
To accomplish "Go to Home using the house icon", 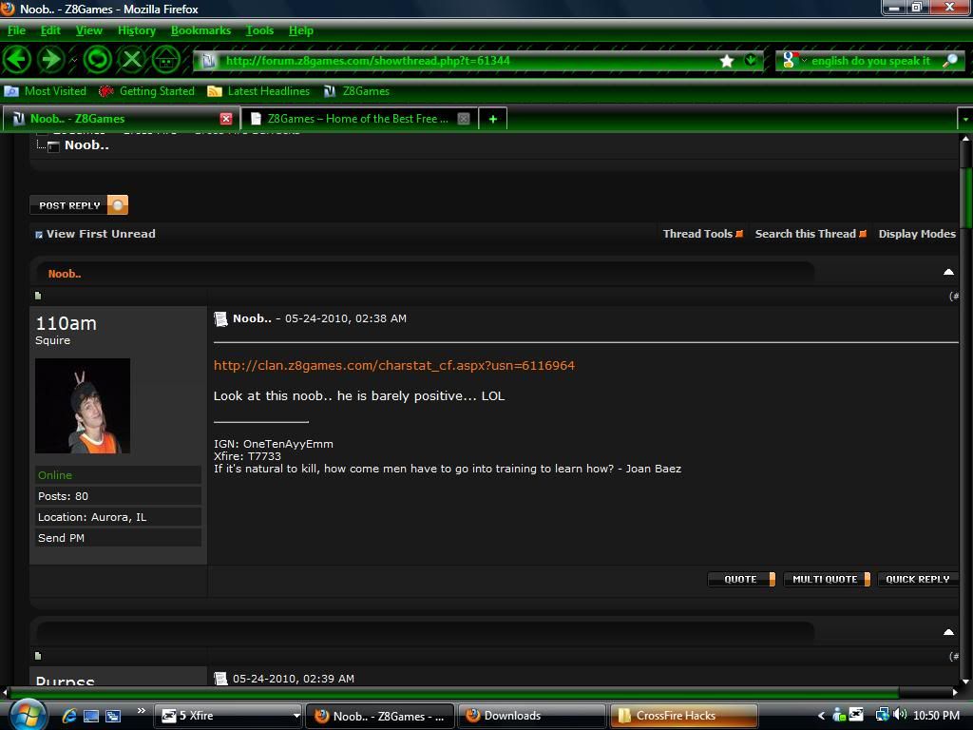I will coord(166,59).
